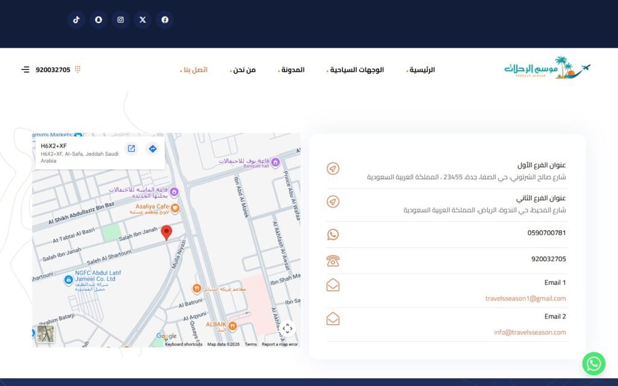Image resolution: width=618 pixels, height=386 pixels.
Task: Open map Keyboard shortcuts
Action: click(x=183, y=344)
